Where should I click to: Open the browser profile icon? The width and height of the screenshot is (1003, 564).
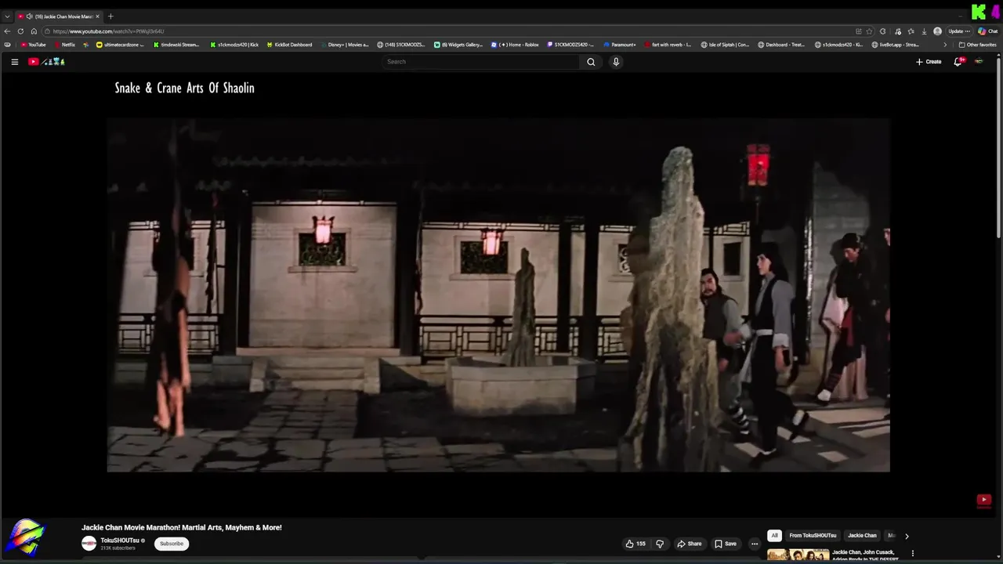point(937,31)
